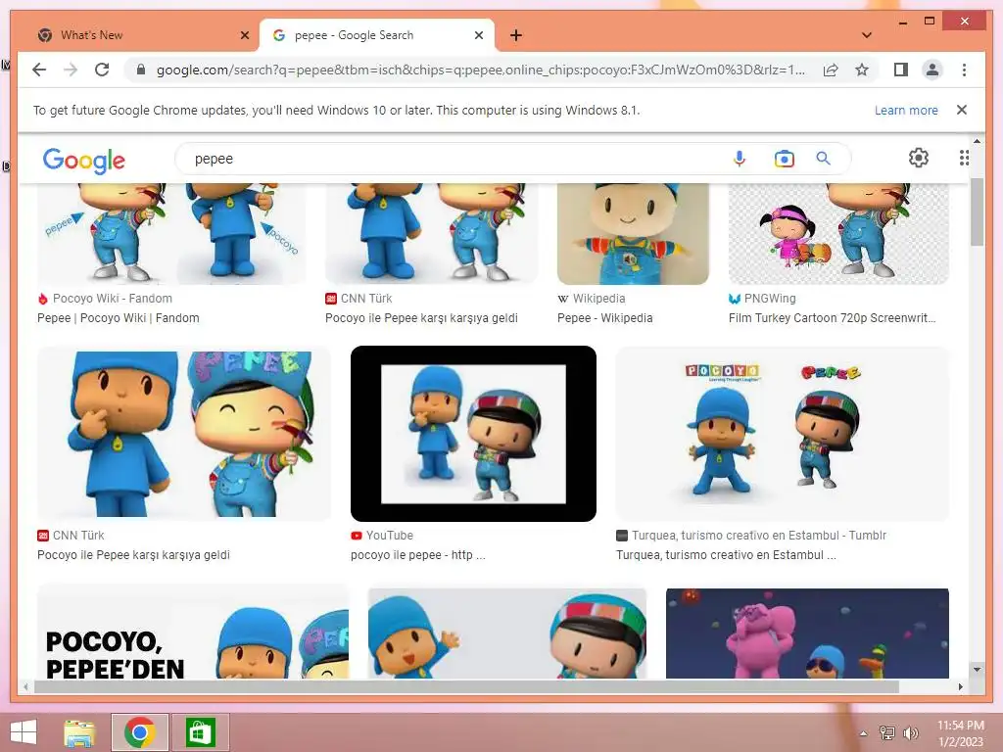Image resolution: width=1003 pixels, height=752 pixels.
Task: Open the network tray icon
Action: pyautogui.click(x=887, y=732)
